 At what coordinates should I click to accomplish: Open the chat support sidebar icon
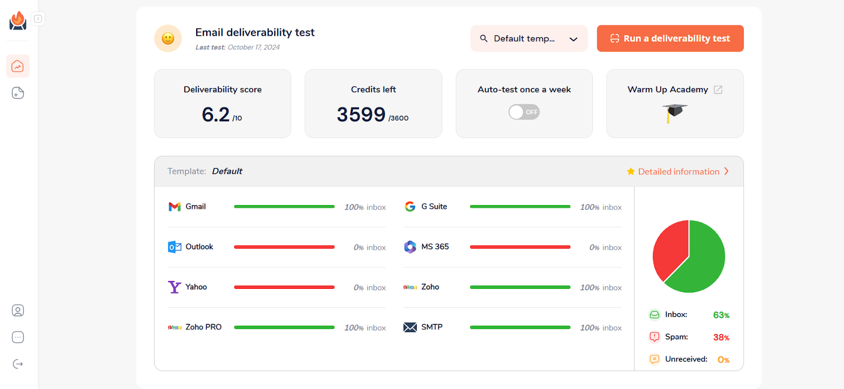pos(18,337)
